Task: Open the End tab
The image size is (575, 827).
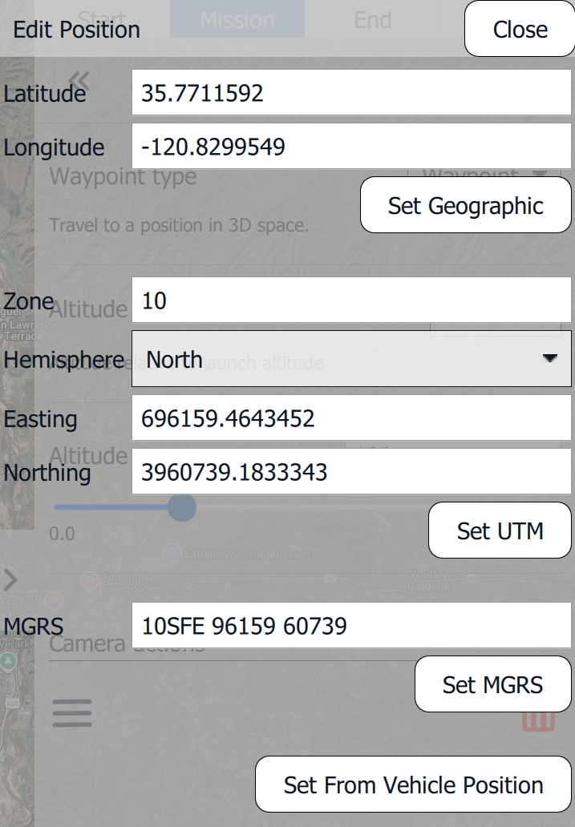Action: [372, 18]
